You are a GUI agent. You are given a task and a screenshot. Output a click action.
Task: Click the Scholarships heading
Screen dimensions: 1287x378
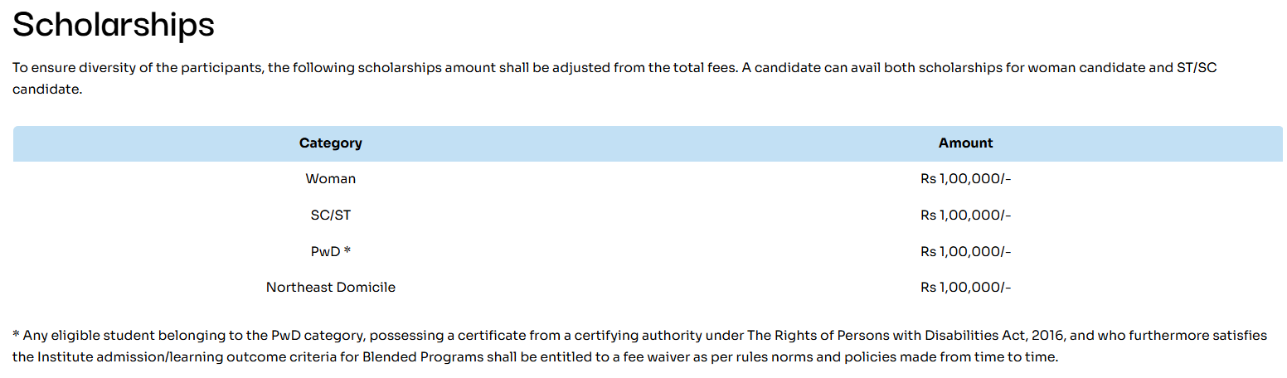114,26
